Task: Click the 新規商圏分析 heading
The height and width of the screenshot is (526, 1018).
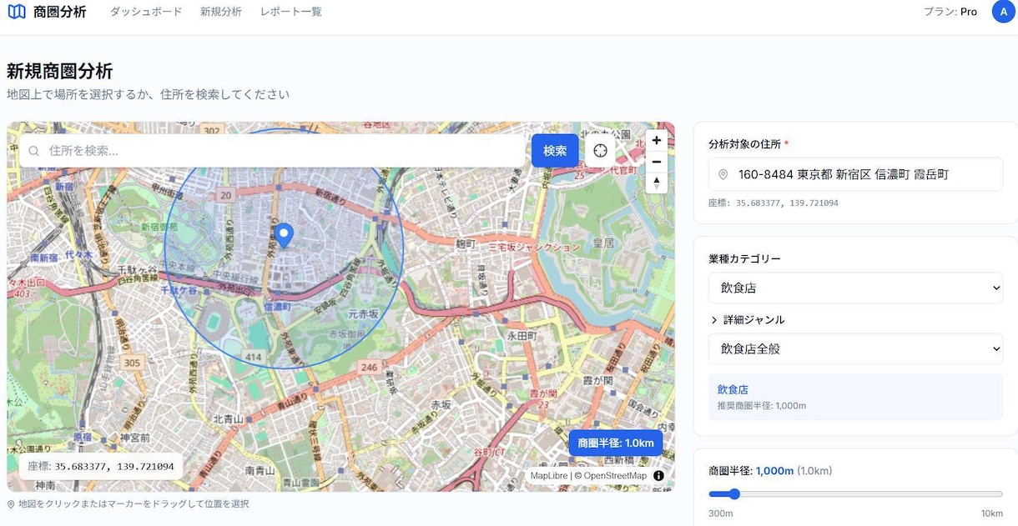Action: [x=59, y=71]
